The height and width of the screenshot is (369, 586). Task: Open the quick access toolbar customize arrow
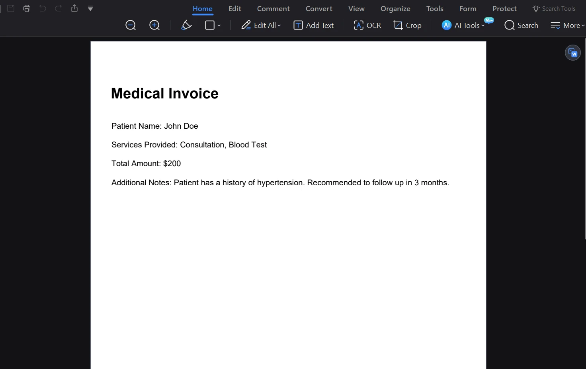(x=90, y=8)
